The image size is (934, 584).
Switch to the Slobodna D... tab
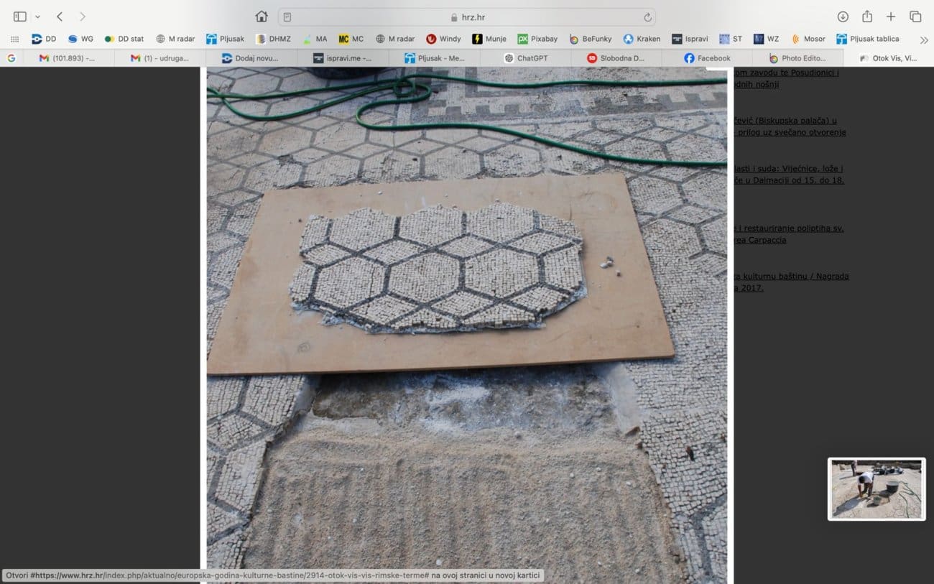coord(616,58)
